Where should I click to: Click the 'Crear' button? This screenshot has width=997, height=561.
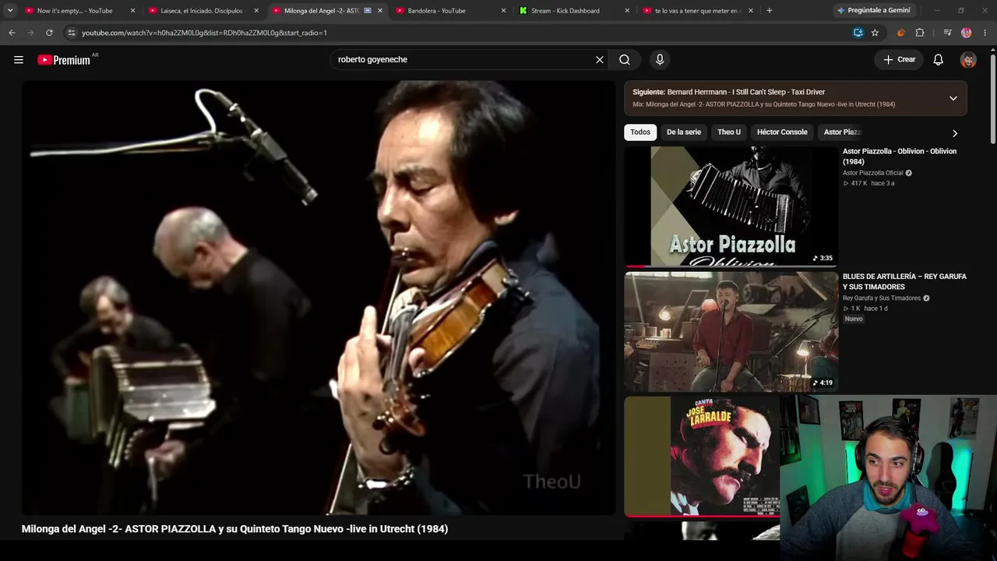point(899,60)
